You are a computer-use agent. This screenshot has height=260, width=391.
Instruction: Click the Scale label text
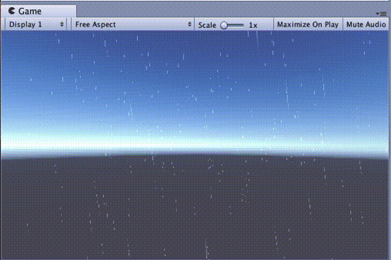(x=207, y=25)
